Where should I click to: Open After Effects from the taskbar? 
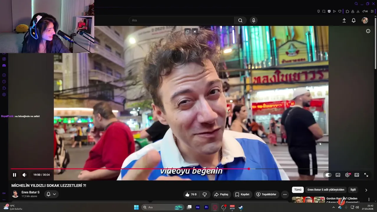(198, 207)
